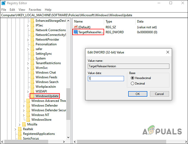The image size is (188, 144).
Task: Click the Windows Search folder icon
Action: click(32, 82)
